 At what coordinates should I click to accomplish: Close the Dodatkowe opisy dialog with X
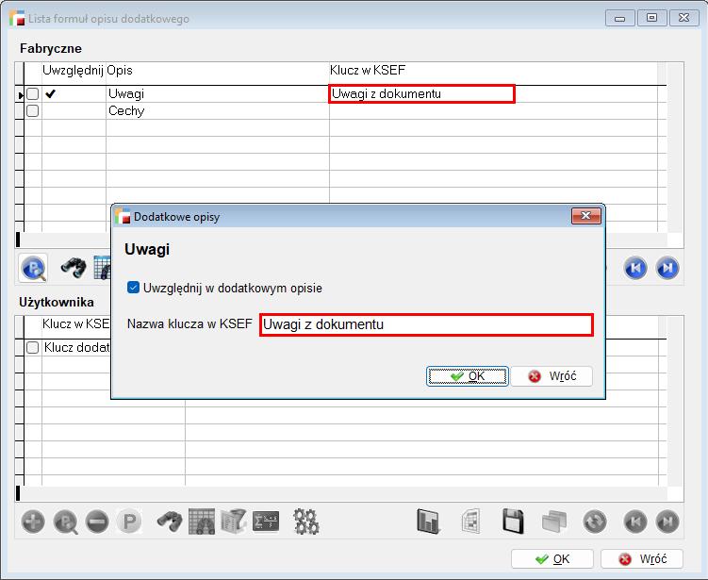[x=586, y=217]
